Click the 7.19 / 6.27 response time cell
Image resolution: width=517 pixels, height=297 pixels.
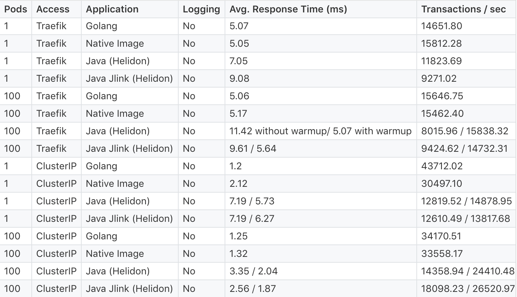(321, 219)
